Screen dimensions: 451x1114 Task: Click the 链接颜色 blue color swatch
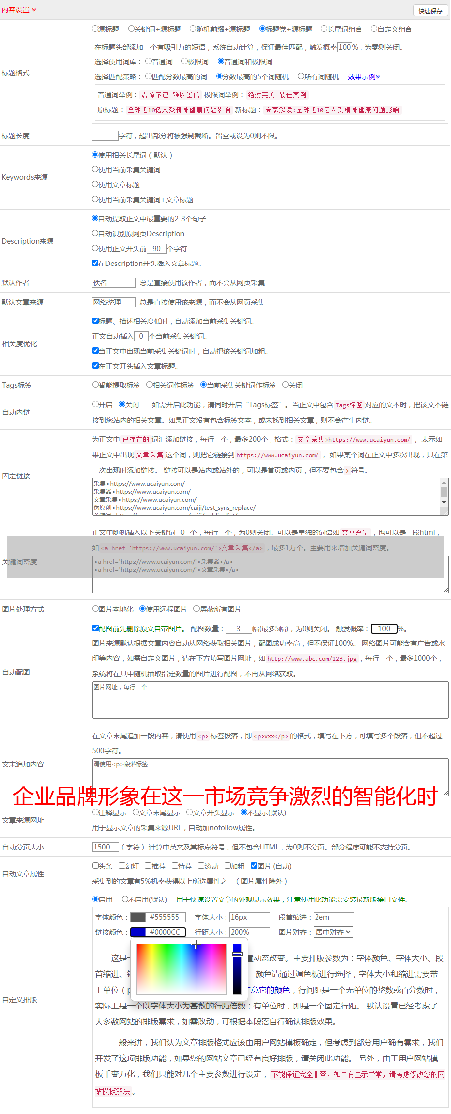pyautogui.click(x=138, y=932)
